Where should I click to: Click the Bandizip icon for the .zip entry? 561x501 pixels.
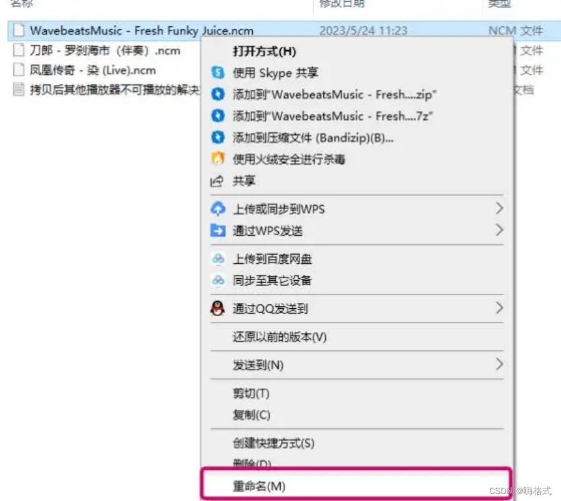pyautogui.click(x=218, y=94)
